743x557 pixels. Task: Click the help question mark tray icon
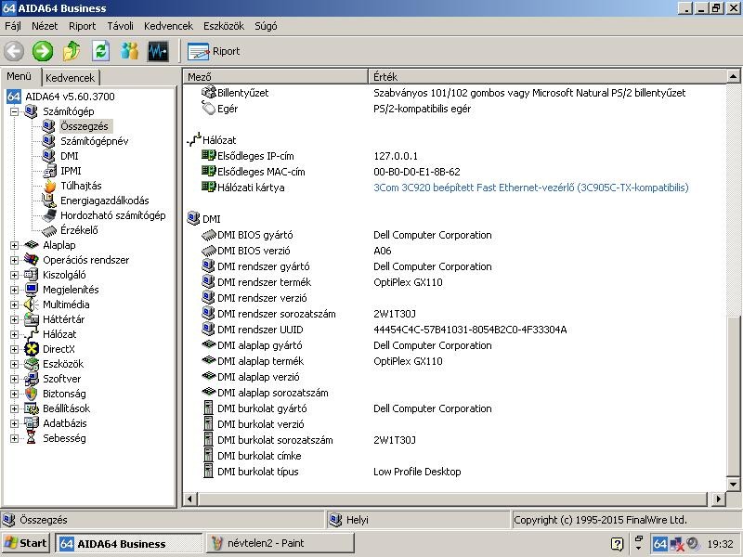pos(617,544)
